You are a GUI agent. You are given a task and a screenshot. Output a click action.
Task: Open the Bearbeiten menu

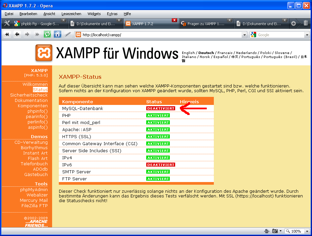(x=28, y=14)
